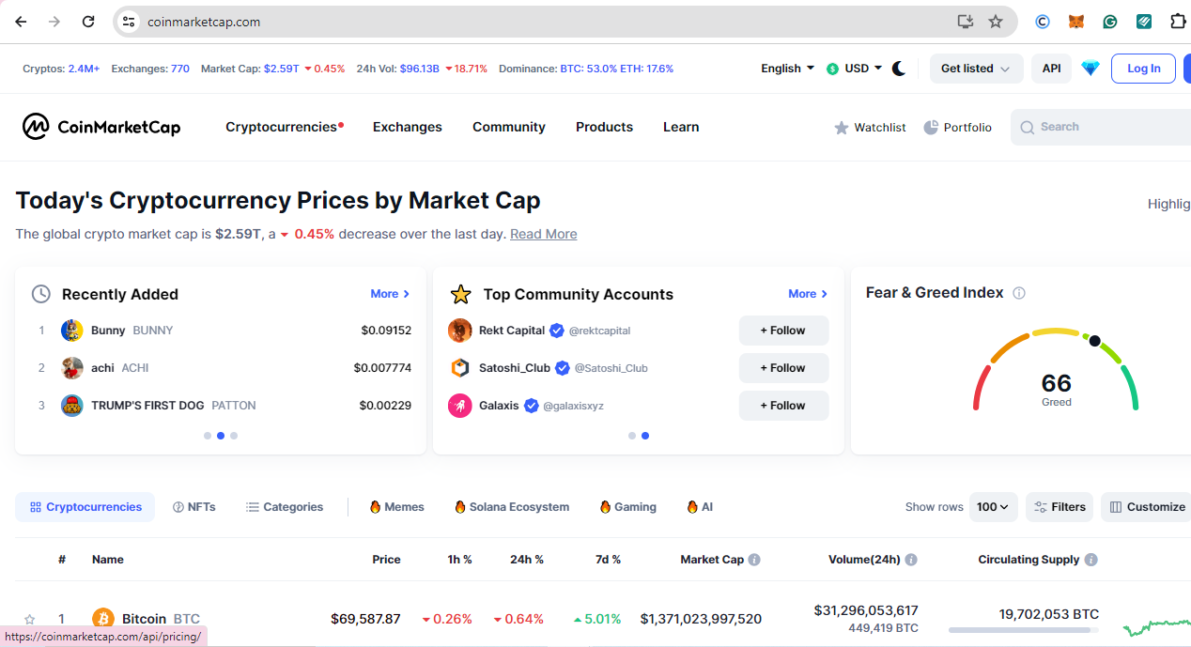The height and width of the screenshot is (647, 1191).
Task: Open the MetaMask fox extension
Action: pos(1076,22)
